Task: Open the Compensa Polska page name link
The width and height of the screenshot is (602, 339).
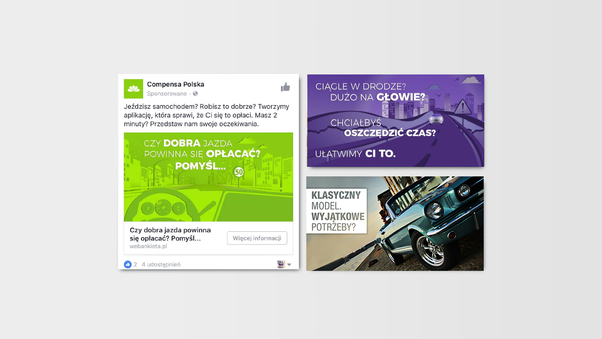Action: (175, 84)
